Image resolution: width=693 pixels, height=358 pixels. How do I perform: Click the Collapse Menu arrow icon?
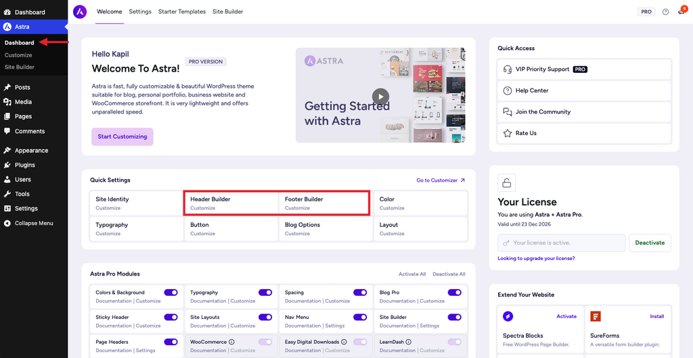click(7, 223)
